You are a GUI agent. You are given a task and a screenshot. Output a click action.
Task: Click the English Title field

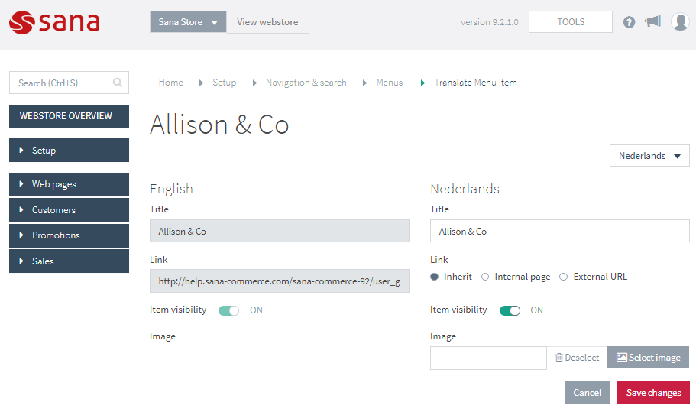pyautogui.click(x=279, y=231)
